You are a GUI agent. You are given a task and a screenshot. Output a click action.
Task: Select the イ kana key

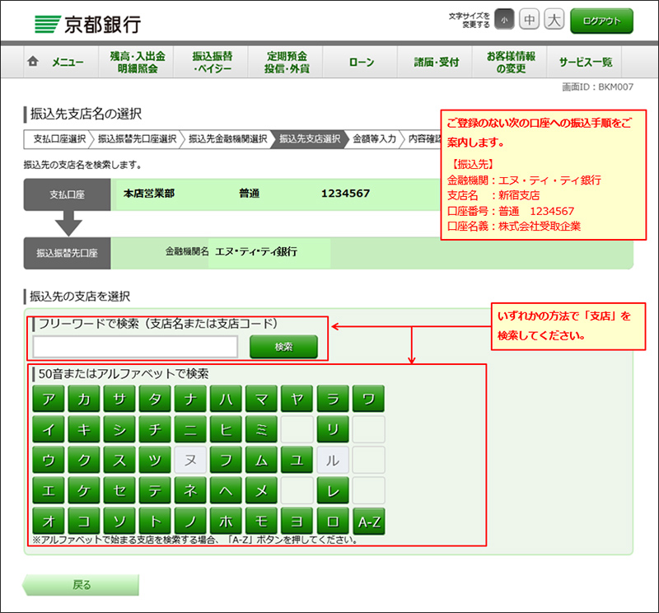click(x=49, y=429)
